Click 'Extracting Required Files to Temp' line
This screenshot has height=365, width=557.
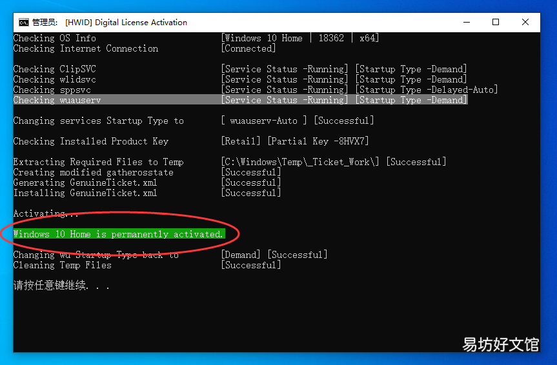pyautogui.click(x=99, y=162)
